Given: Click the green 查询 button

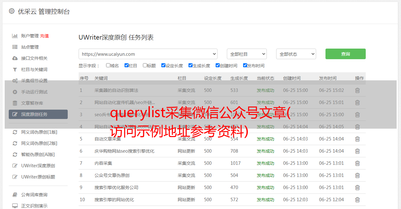Looking at the screenshot, I should (345, 54).
